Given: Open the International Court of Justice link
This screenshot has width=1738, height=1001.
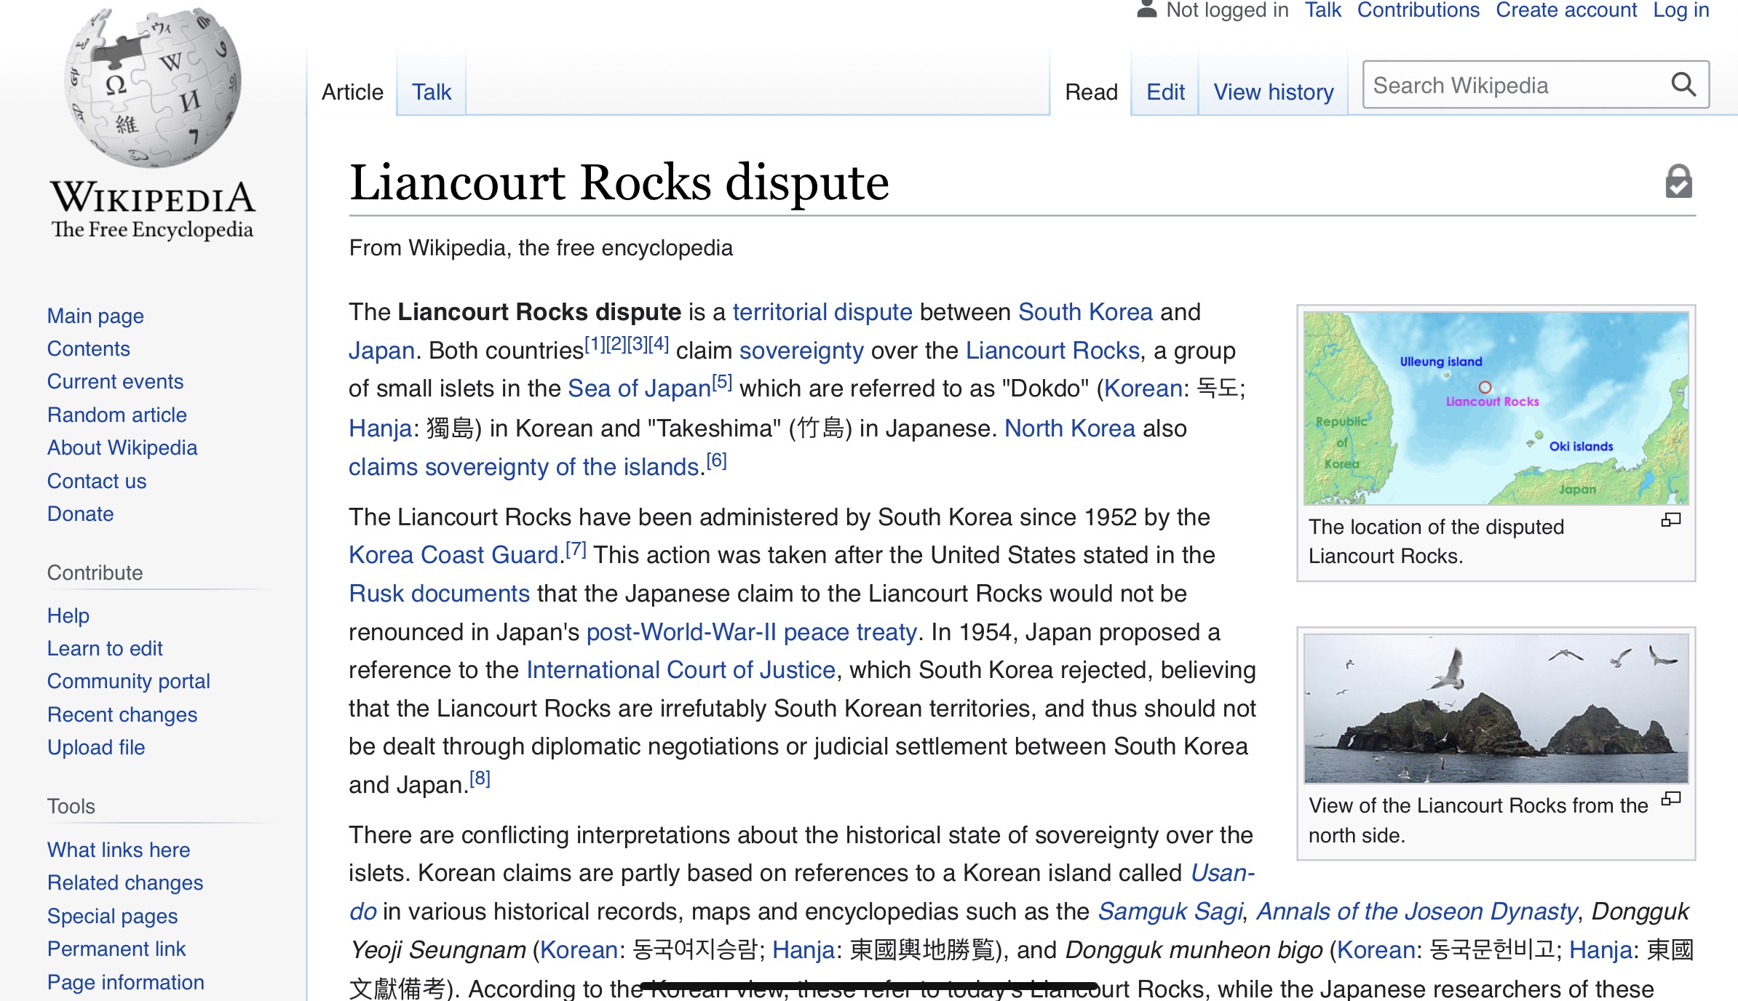Looking at the screenshot, I should (680, 670).
